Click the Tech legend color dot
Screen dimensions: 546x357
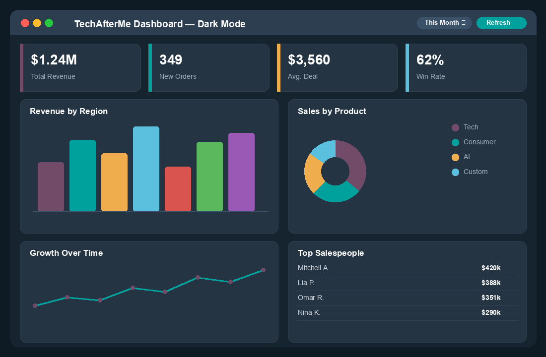click(455, 128)
